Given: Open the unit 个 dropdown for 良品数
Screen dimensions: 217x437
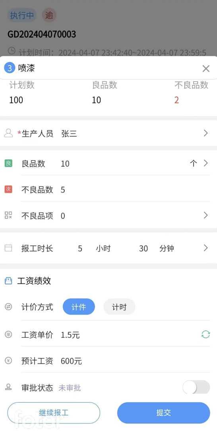Looking at the screenshot, I should click(194, 163).
